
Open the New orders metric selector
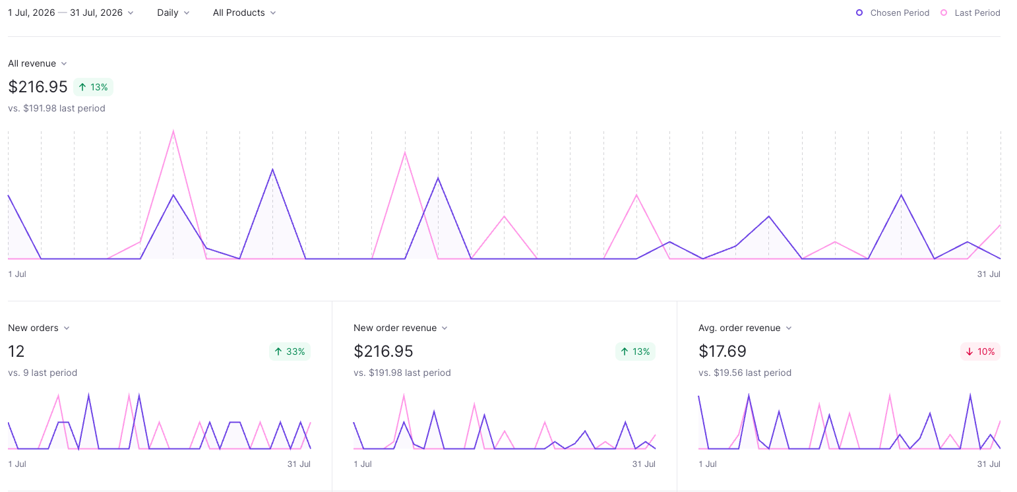(39, 328)
